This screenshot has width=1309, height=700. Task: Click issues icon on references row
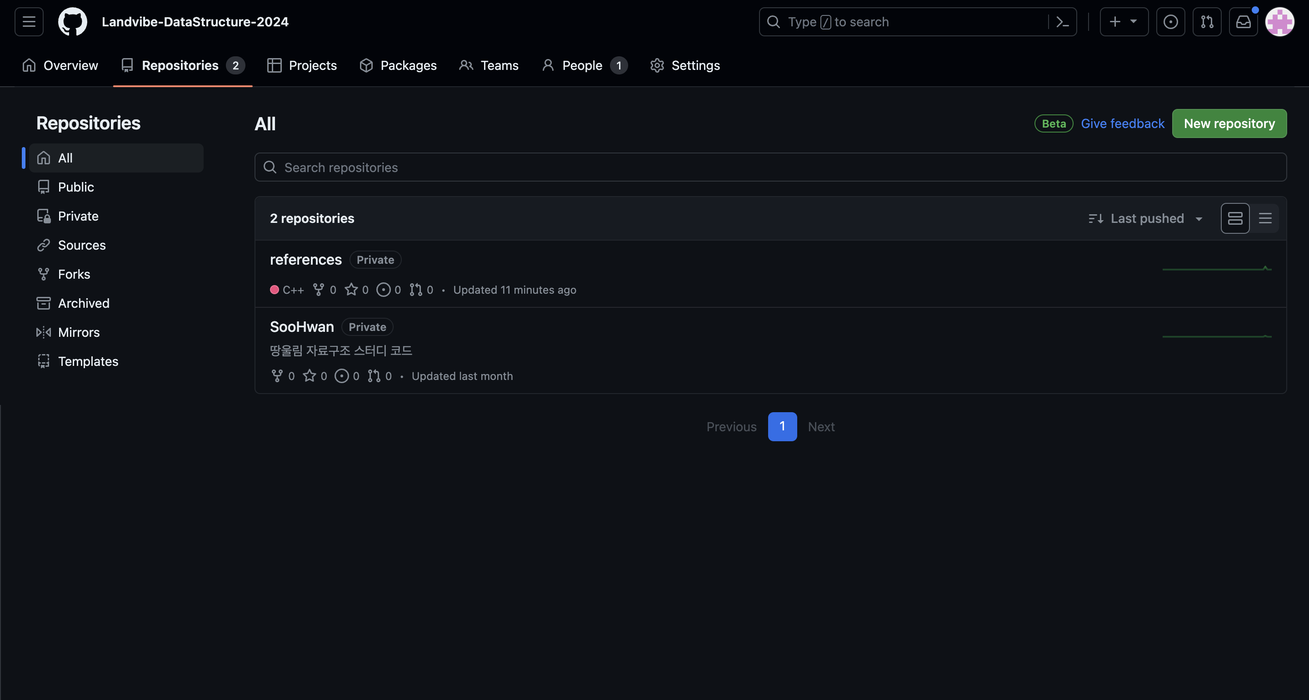click(x=384, y=289)
